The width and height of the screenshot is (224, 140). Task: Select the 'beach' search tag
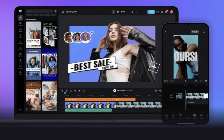pos(47,15)
